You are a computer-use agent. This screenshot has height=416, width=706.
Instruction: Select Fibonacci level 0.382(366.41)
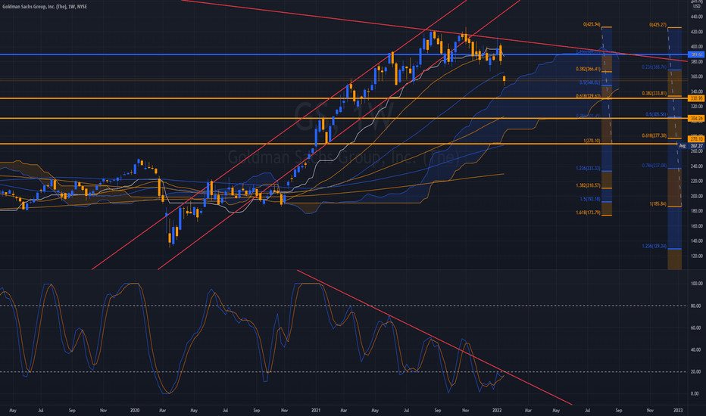pos(588,69)
